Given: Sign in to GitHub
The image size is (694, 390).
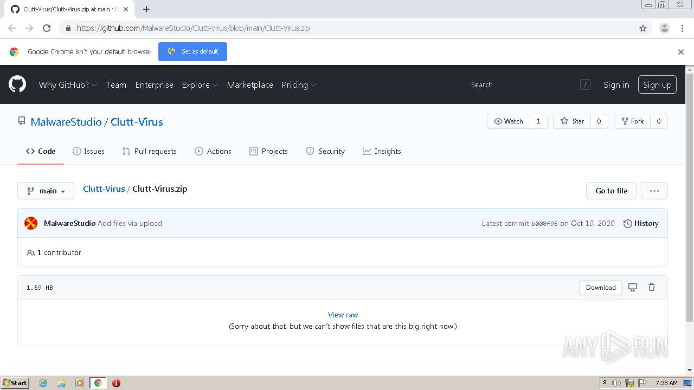Looking at the screenshot, I should coord(616,84).
